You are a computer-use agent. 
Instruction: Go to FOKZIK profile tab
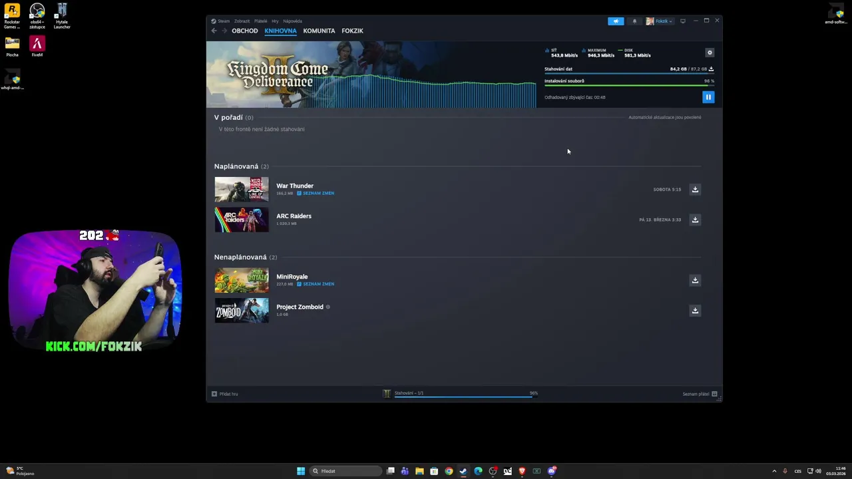(352, 31)
